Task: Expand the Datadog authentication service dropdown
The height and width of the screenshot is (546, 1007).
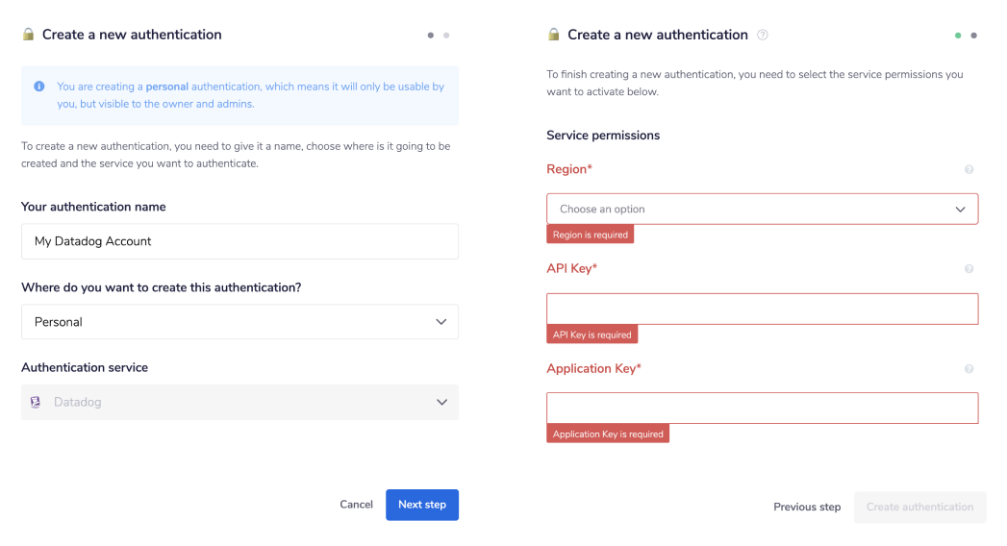Action: pyautogui.click(x=239, y=403)
